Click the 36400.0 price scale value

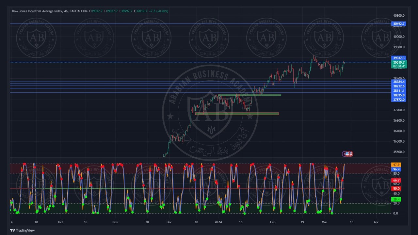(x=399, y=131)
